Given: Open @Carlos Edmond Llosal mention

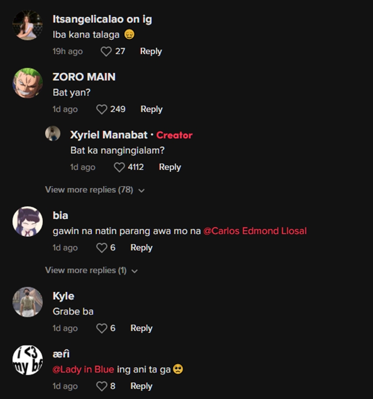Looking at the screenshot, I should point(255,231).
